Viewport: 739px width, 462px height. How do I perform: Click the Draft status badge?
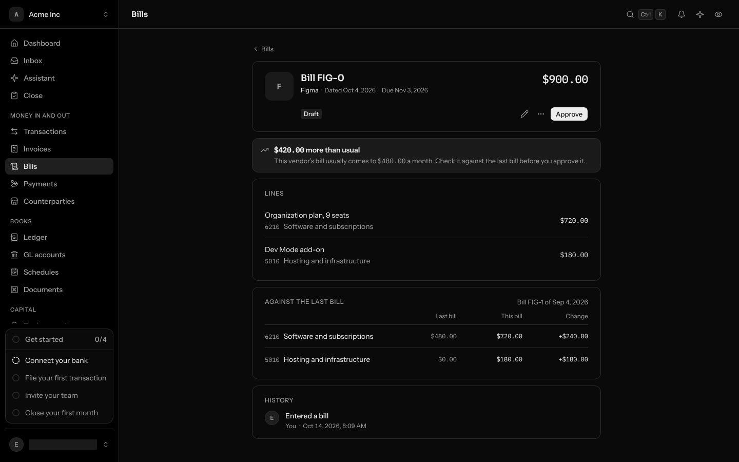coord(311,114)
